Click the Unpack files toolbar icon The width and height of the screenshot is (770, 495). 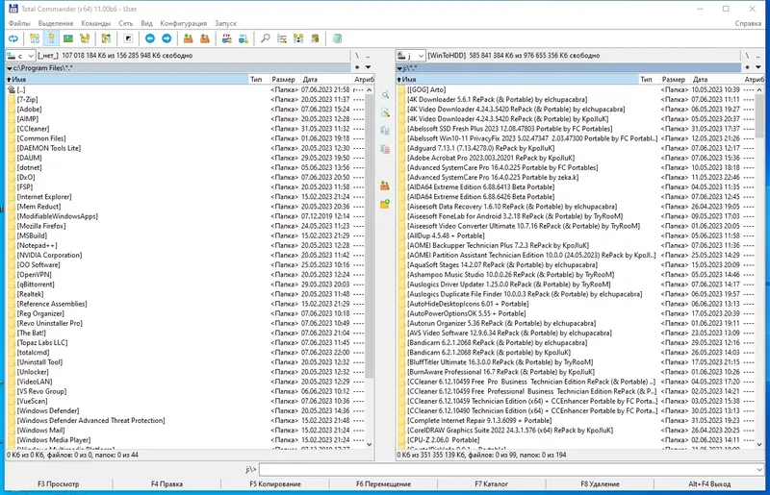click(205, 38)
